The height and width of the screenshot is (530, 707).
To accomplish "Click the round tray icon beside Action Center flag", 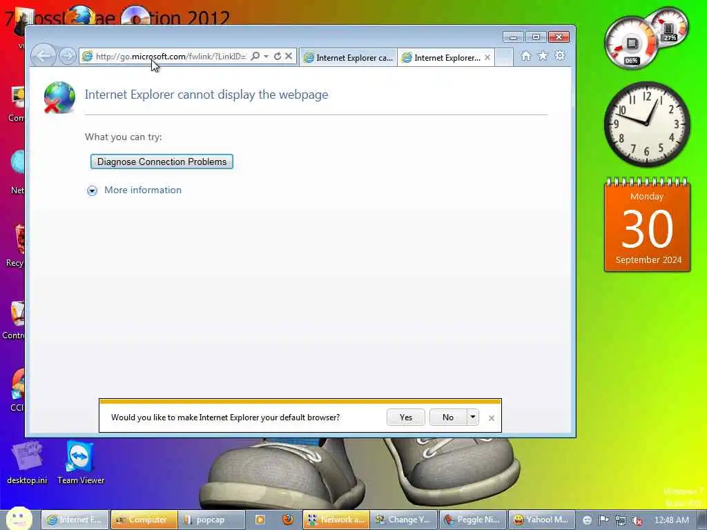I will click(587, 520).
